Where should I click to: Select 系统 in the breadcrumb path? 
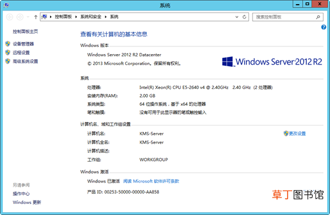(x=114, y=17)
